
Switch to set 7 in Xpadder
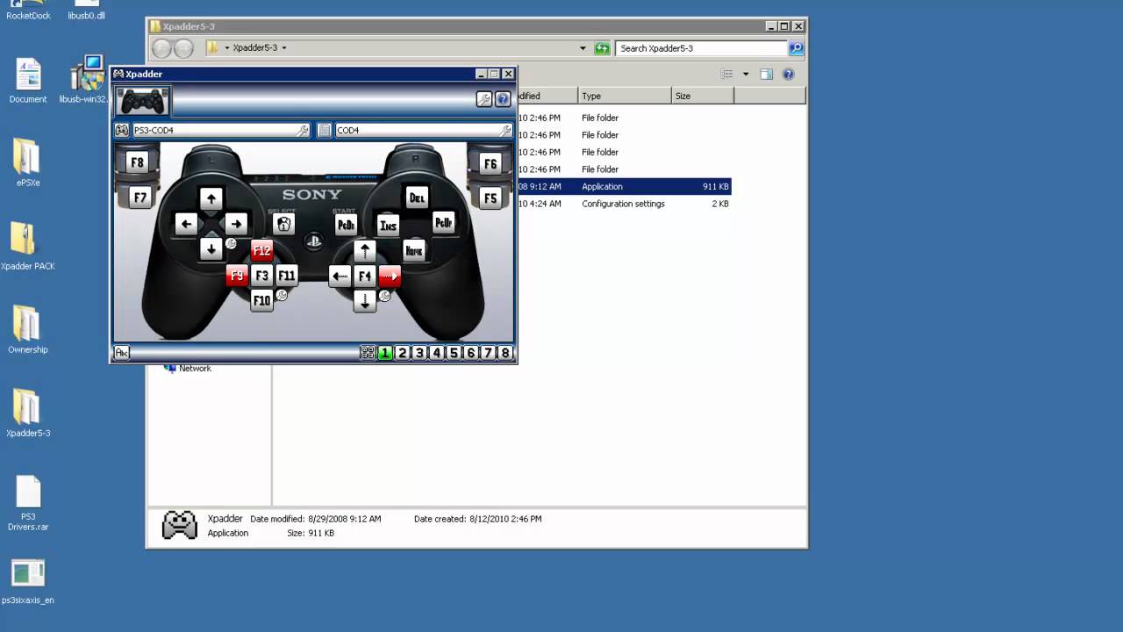point(488,353)
